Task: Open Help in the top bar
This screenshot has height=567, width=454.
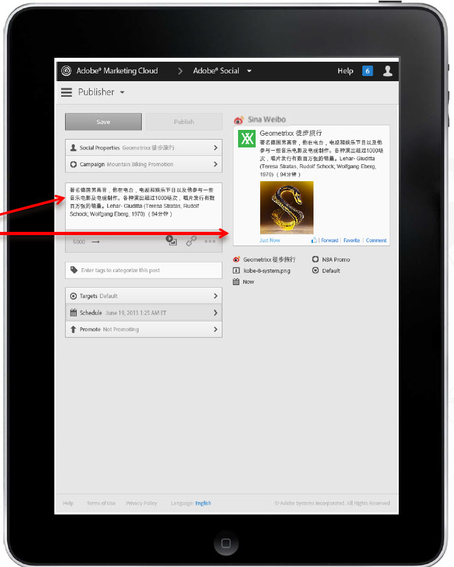Action: point(345,71)
